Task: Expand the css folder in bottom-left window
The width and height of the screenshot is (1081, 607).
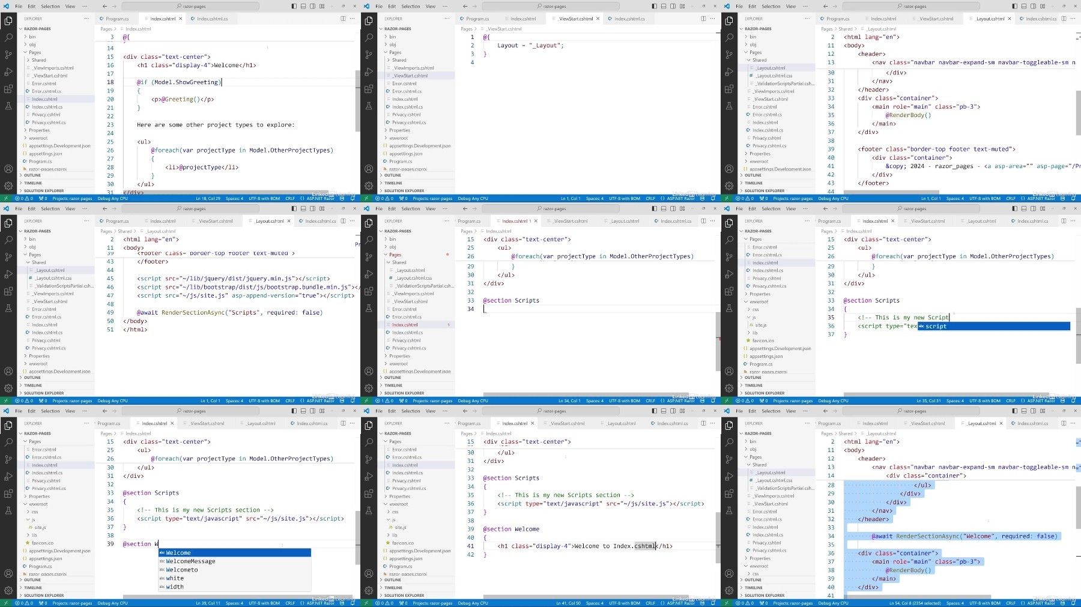Action: [35, 512]
